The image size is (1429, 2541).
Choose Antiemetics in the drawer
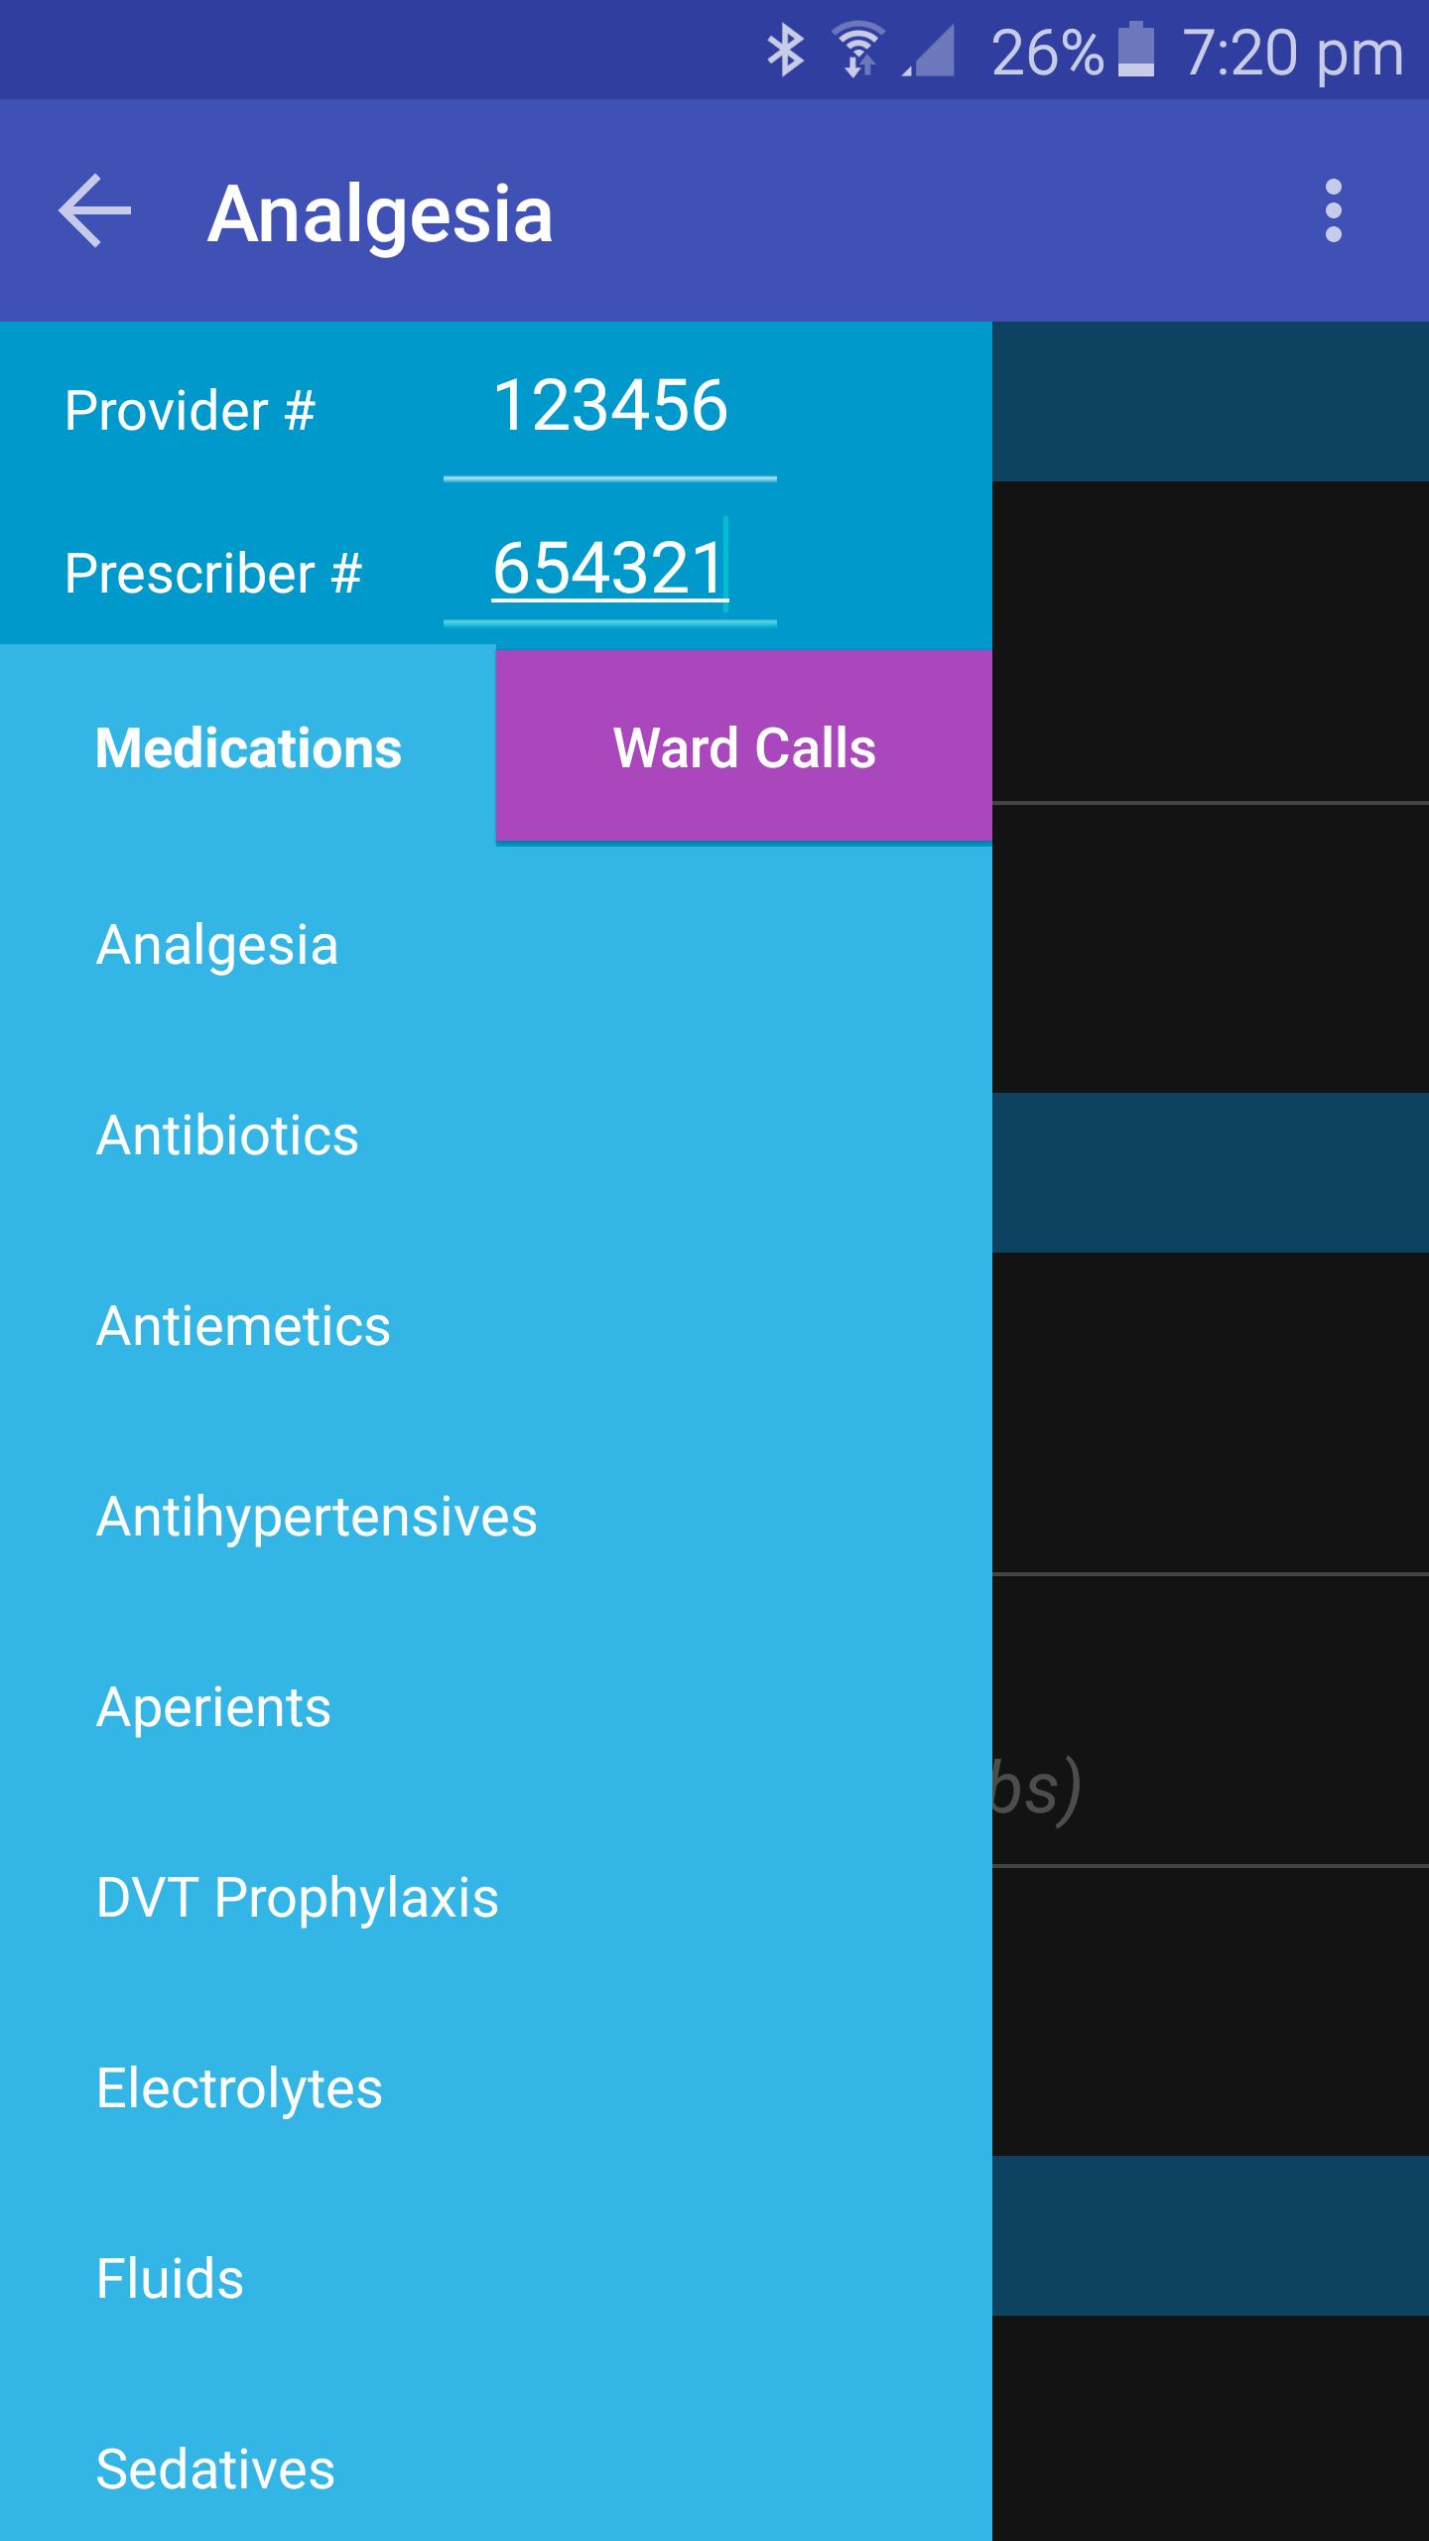click(x=243, y=1326)
